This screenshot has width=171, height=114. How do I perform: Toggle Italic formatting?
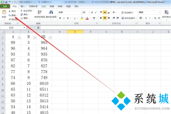click(64, 18)
